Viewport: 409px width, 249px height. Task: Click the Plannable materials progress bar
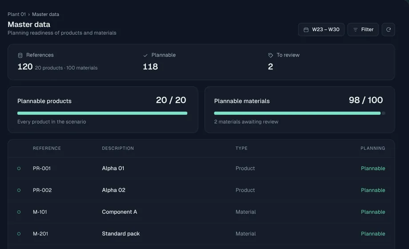(x=300, y=113)
